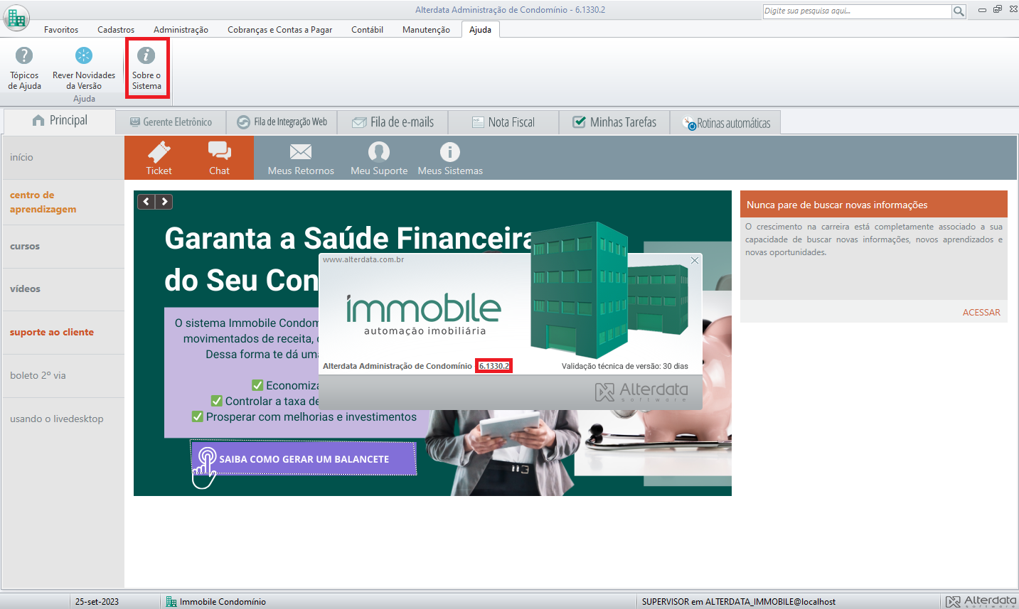Click Immobile Condomínio in status bar

coord(215,602)
